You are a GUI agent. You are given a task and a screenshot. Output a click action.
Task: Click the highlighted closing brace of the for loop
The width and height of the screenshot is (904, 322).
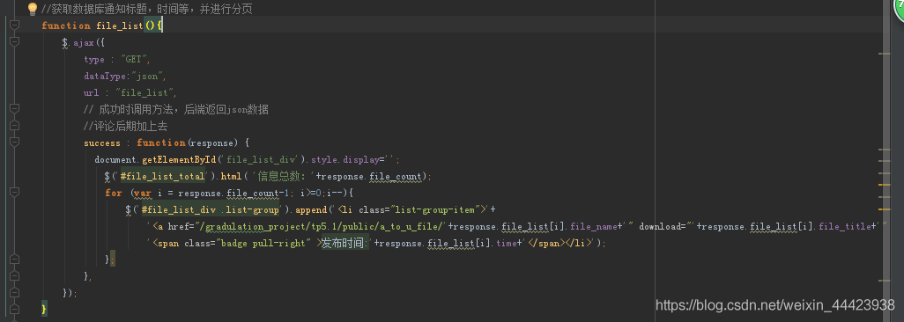point(107,260)
